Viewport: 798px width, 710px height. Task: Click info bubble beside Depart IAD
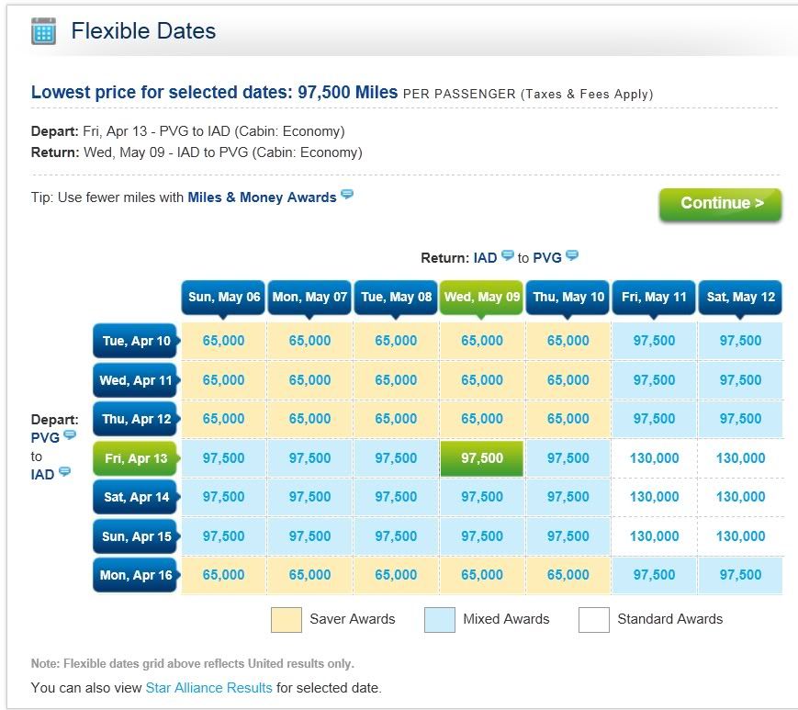(x=64, y=472)
